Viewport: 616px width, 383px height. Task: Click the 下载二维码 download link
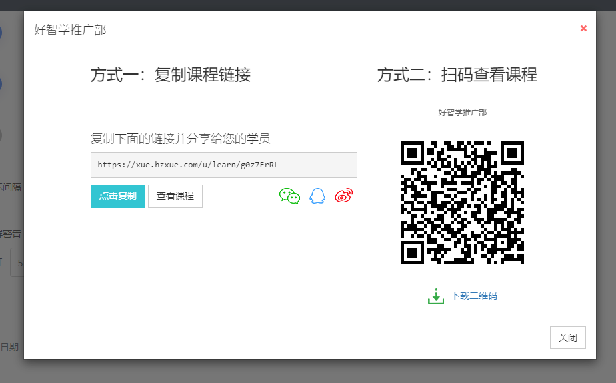click(x=474, y=296)
